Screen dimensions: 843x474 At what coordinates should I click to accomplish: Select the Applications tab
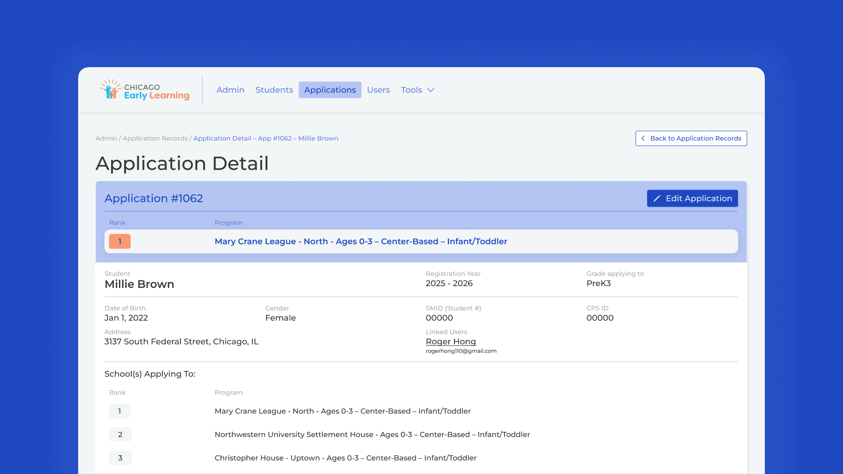[330, 90]
